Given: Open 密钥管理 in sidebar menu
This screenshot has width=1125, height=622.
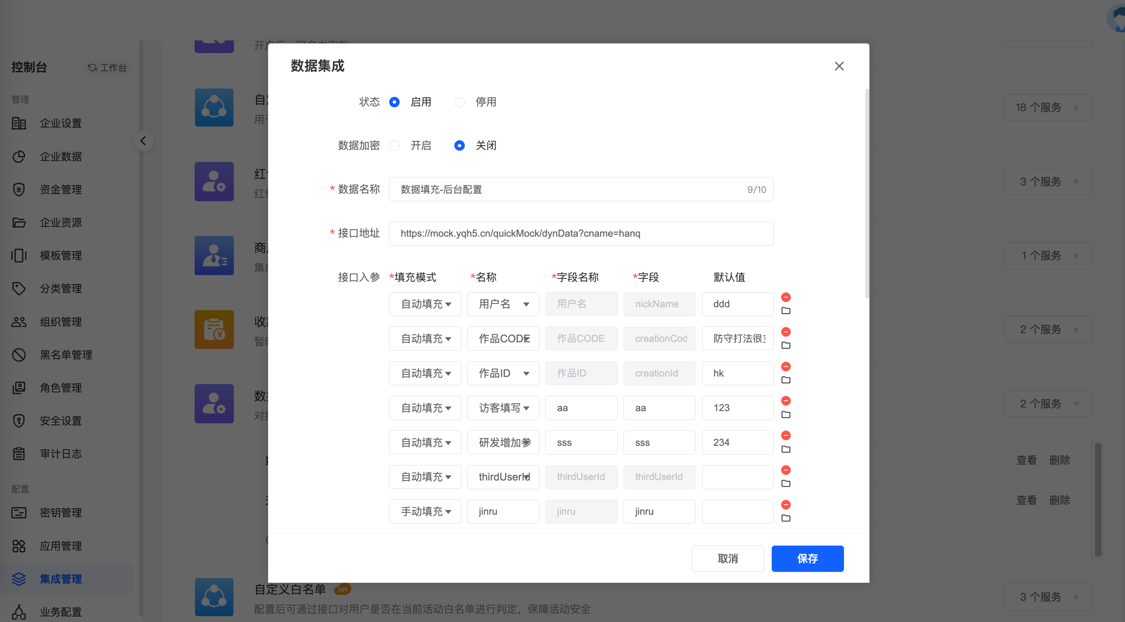Looking at the screenshot, I should click(x=61, y=513).
